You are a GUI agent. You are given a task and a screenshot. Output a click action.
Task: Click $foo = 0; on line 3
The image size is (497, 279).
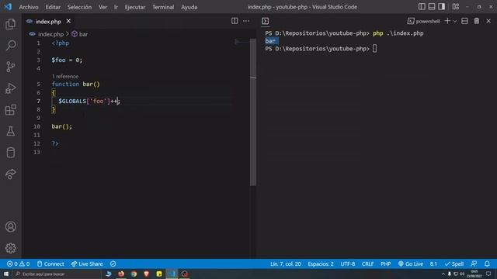(x=67, y=60)
